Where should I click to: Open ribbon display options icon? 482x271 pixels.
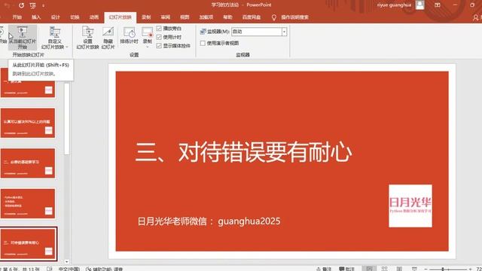(x=438, y=5)
